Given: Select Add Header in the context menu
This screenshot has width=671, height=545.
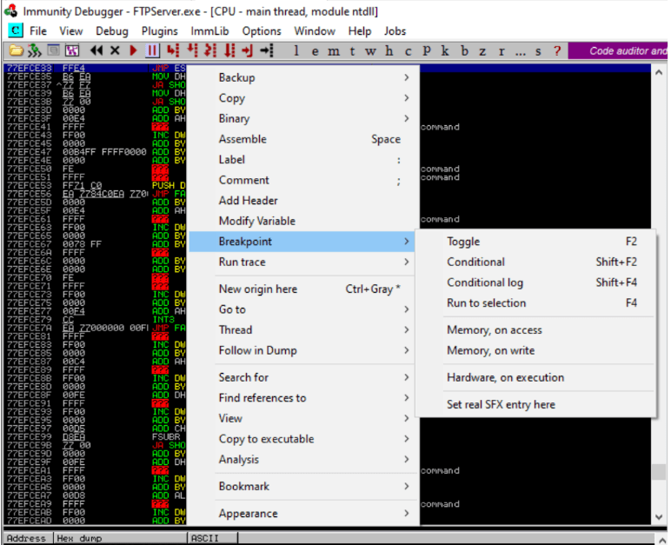Looking at the screenshot, I should (x=303, y=201).
